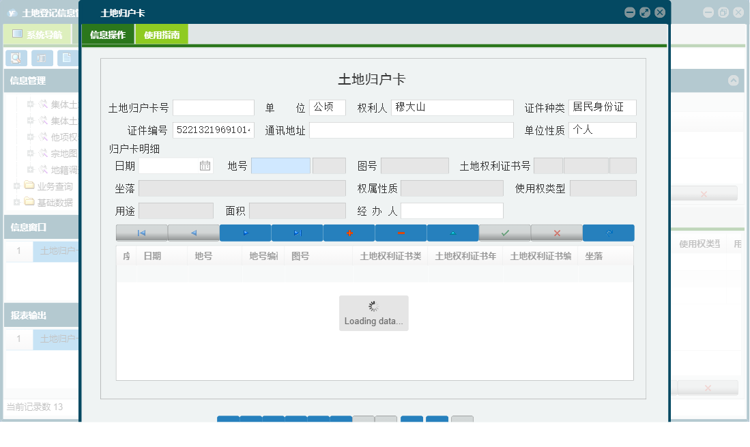750x447 pixels.
Task: Select the 报表输出 panel header
Action: (x=41, y=315)
